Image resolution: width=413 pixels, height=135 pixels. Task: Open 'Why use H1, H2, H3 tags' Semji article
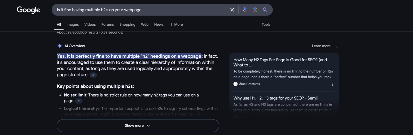tap(275, 98)
